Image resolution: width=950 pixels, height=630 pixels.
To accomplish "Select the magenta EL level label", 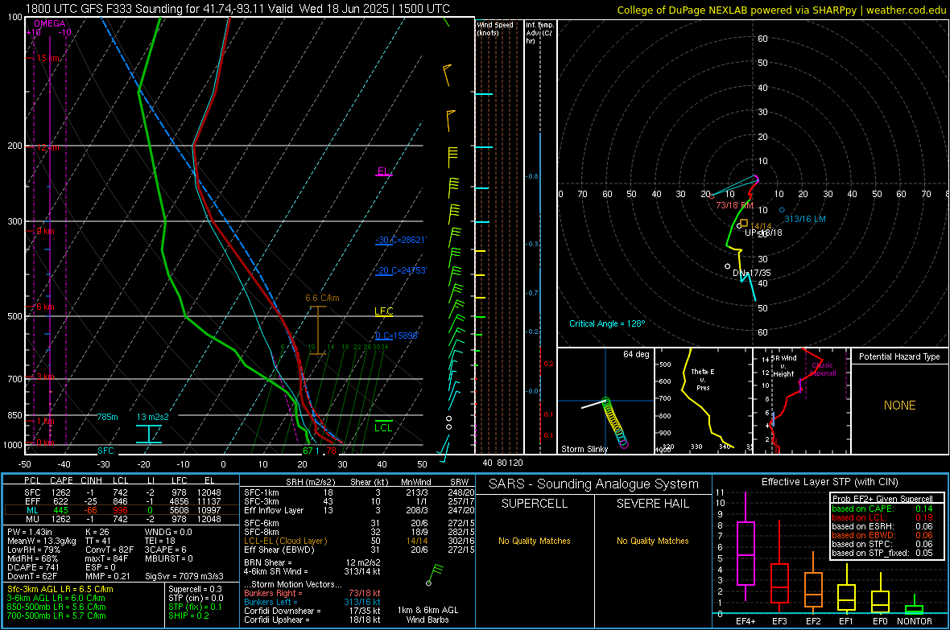I will click(383, 171).
